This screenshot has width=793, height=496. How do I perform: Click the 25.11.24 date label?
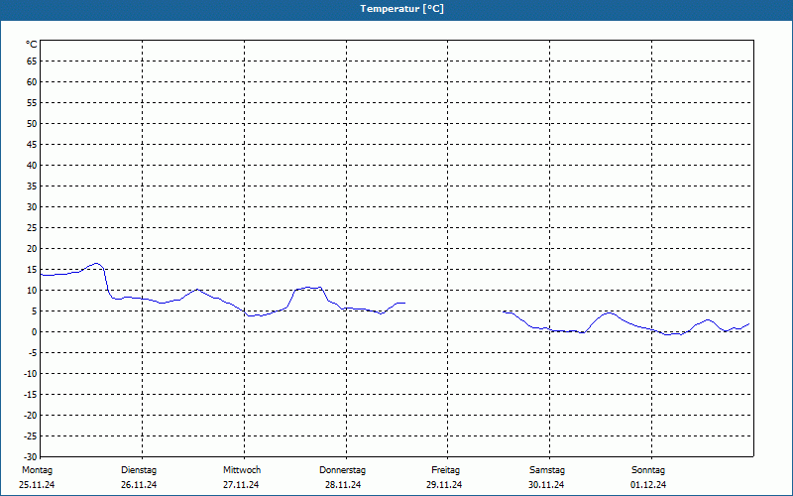[x=37, y=485]
